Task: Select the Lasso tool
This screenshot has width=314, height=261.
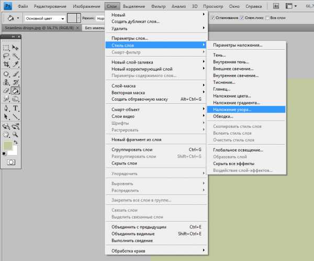Action: coord(6,55)
